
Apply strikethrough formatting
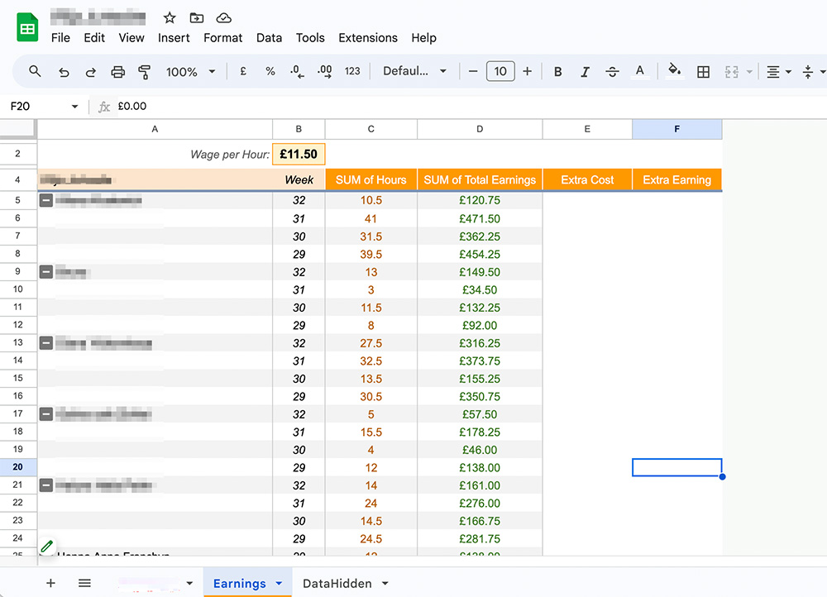(612, 72)
